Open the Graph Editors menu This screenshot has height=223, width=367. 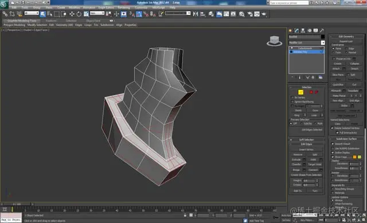tap(106, 7)
